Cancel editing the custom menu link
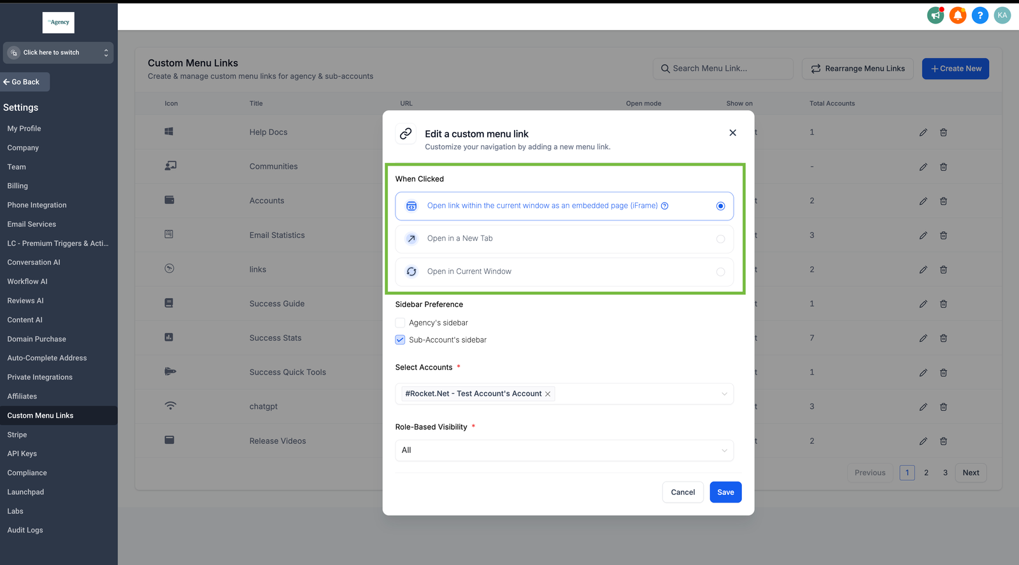 683,492
